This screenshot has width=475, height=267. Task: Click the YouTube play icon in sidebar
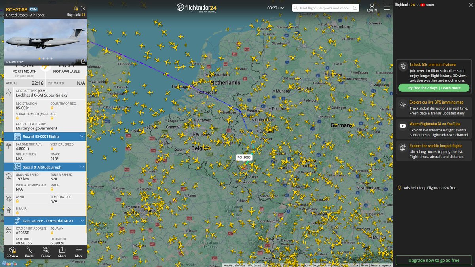point(403,126)
